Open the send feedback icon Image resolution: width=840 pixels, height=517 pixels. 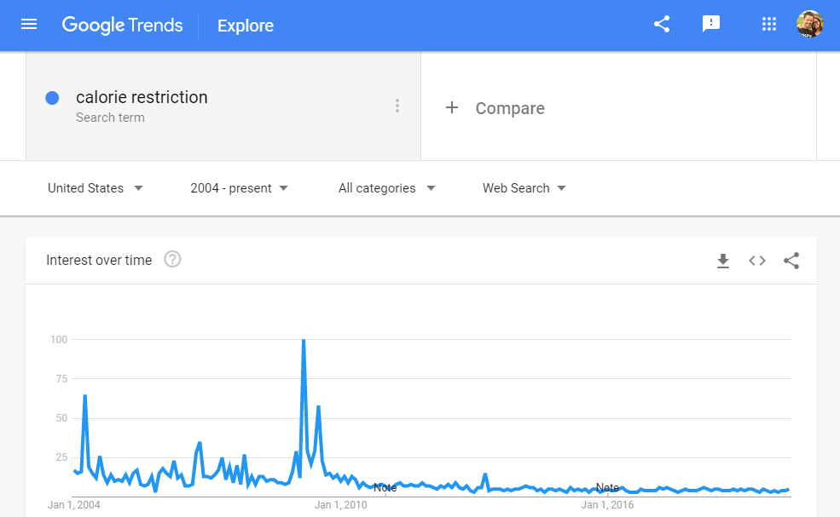point(711,24)
